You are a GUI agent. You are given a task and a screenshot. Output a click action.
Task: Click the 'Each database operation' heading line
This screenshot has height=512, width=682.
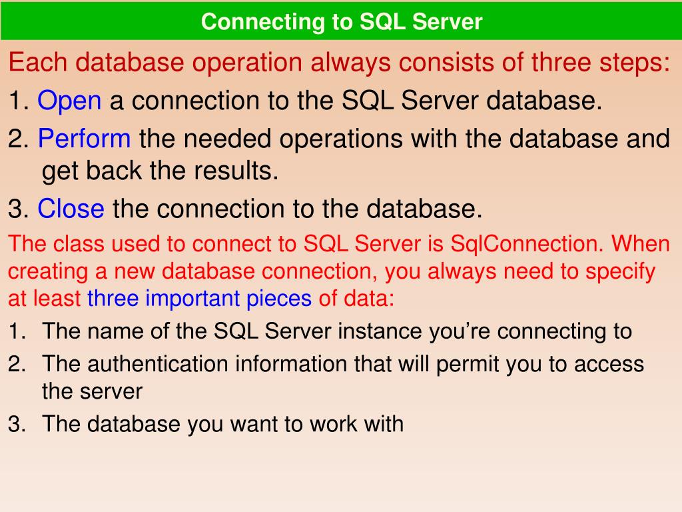click(339, 63)
